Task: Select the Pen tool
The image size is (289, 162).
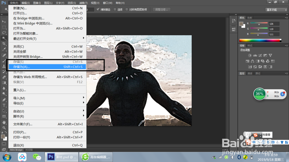Action: tap(4, 100)
